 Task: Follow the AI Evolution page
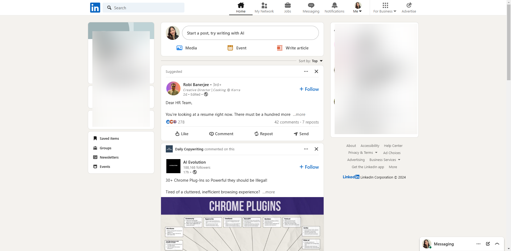point(309,167)
